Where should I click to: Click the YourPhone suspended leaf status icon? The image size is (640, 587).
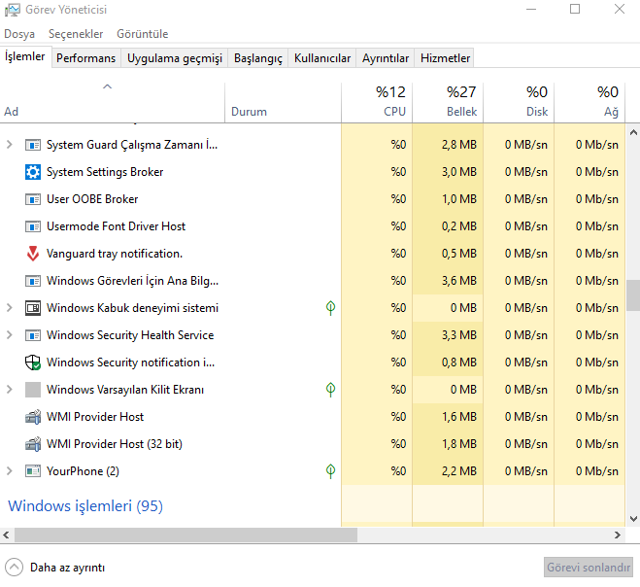click(330, 471)
